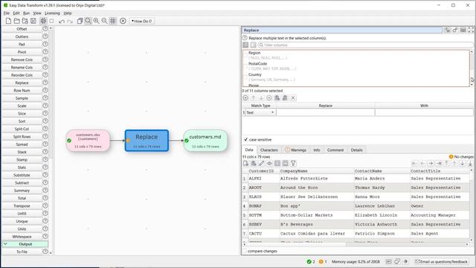Click the New file toolbar icon

click(x=8, y=21)
